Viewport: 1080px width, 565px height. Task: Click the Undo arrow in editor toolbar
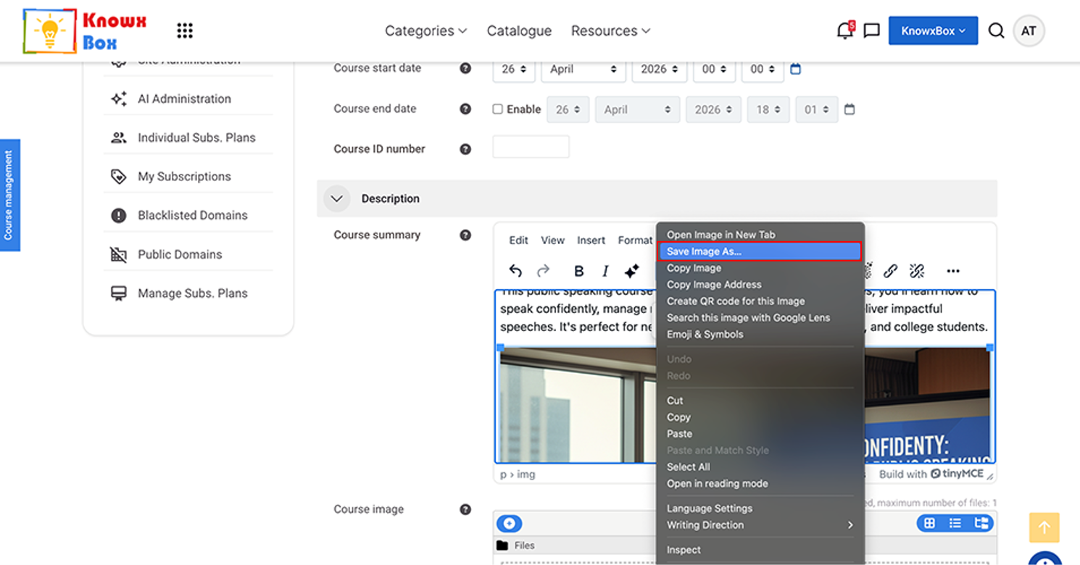[515, 271]
